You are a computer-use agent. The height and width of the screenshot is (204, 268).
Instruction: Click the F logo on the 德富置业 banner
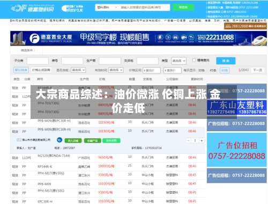pos(34,39)
